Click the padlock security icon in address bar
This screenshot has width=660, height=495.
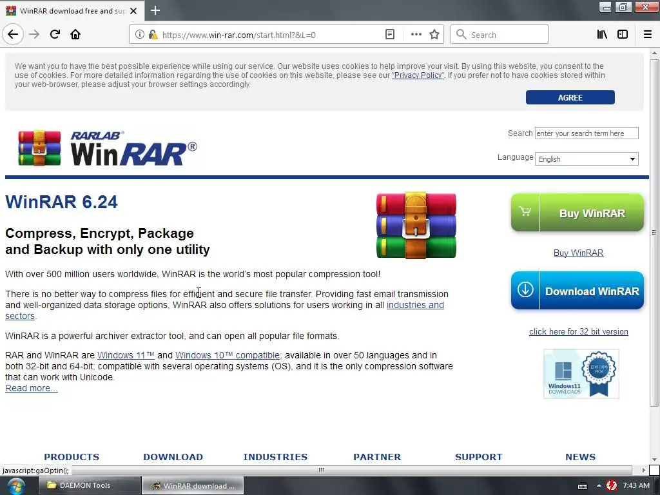point(153,35)
